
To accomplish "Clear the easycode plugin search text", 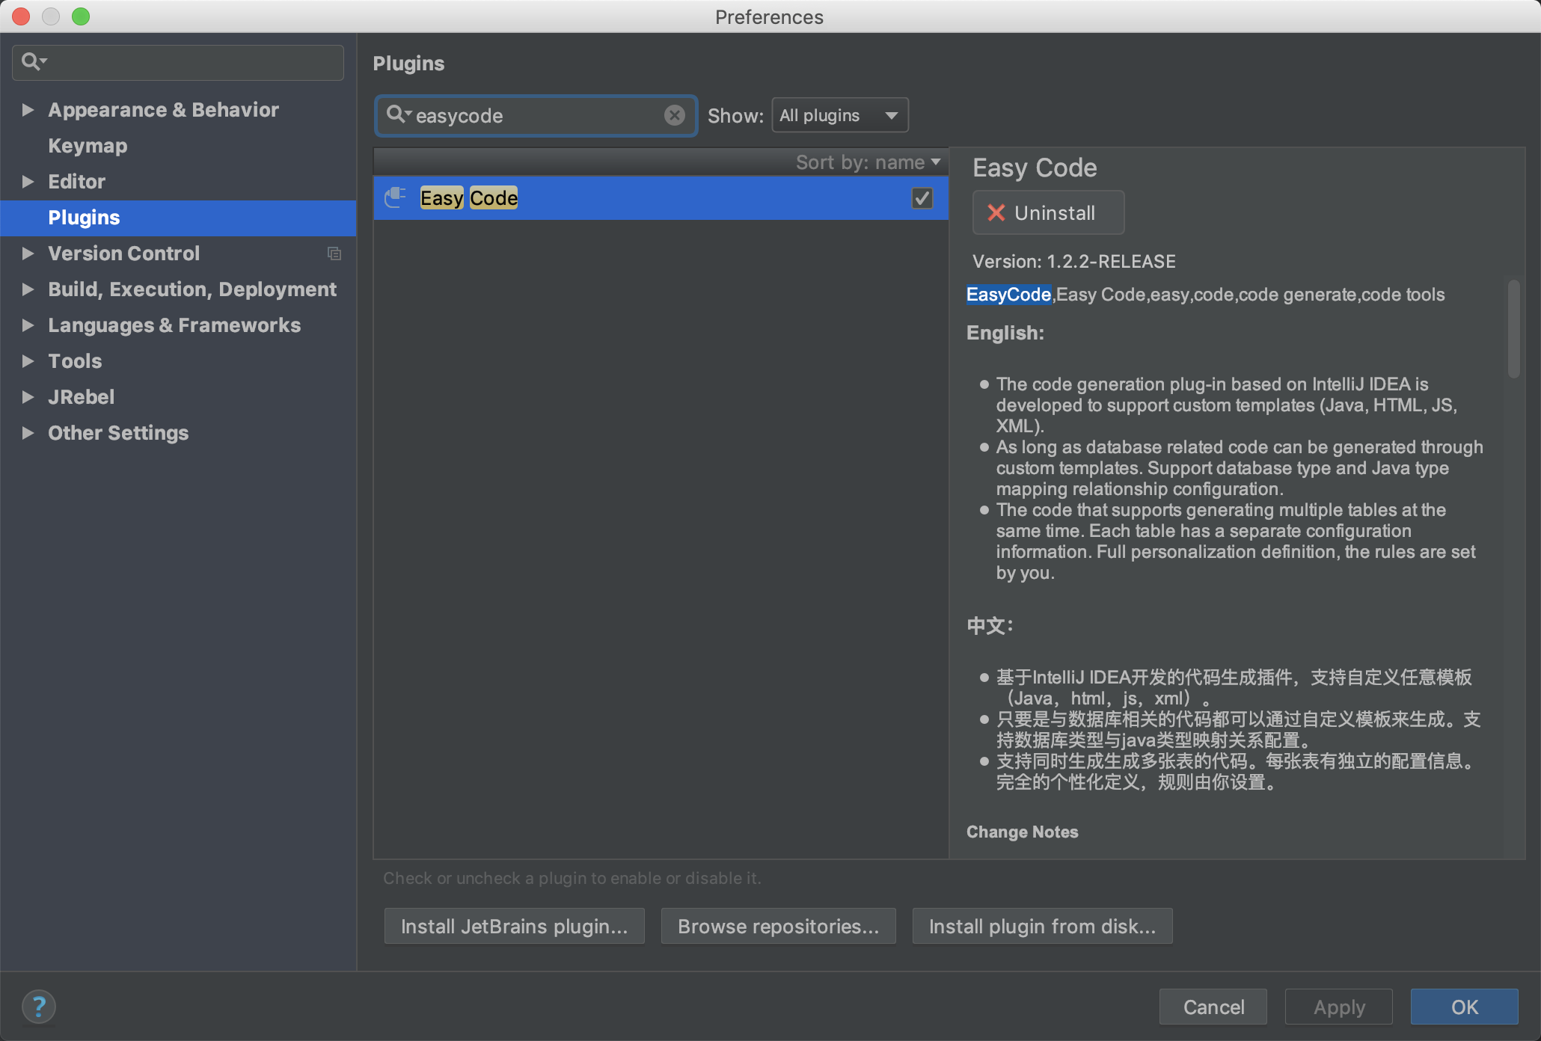I will 674,115.
